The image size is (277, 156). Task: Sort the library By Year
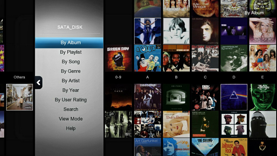[x=71, y=90]
